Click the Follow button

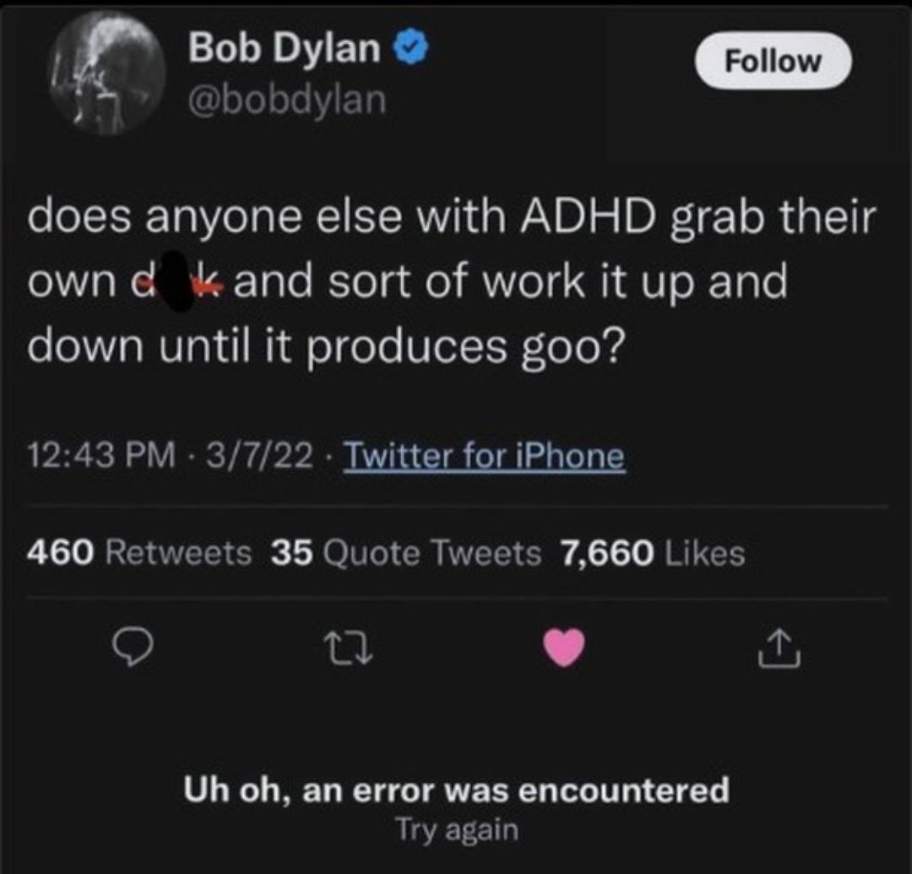click(772, 61)
